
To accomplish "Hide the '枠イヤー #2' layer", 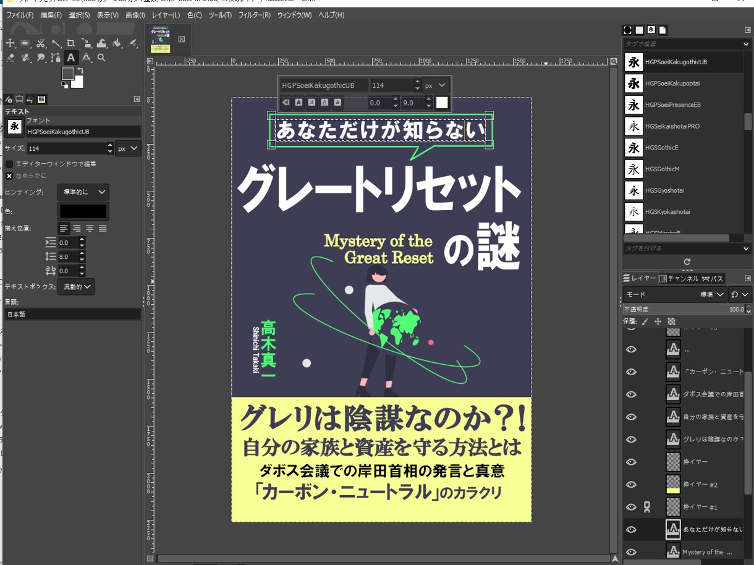I will 631,484.
